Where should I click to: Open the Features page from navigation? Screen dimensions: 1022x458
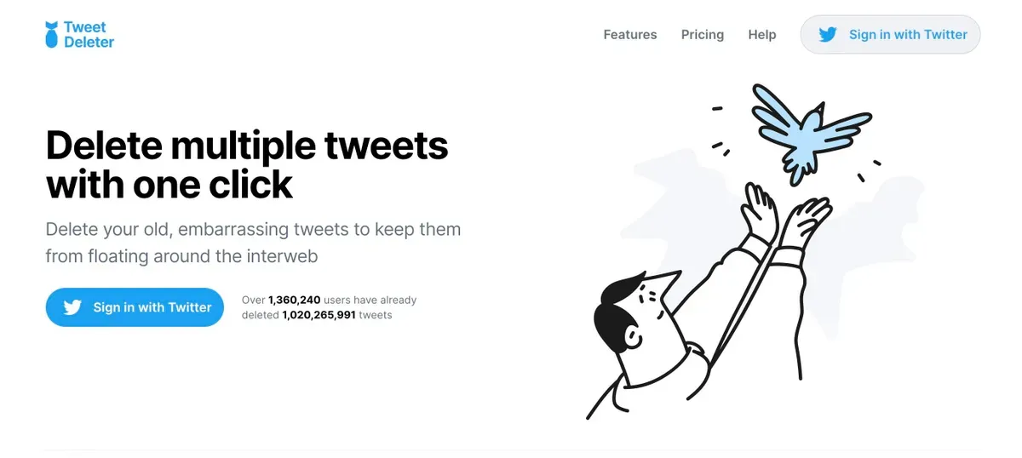[x=630, y=35]
